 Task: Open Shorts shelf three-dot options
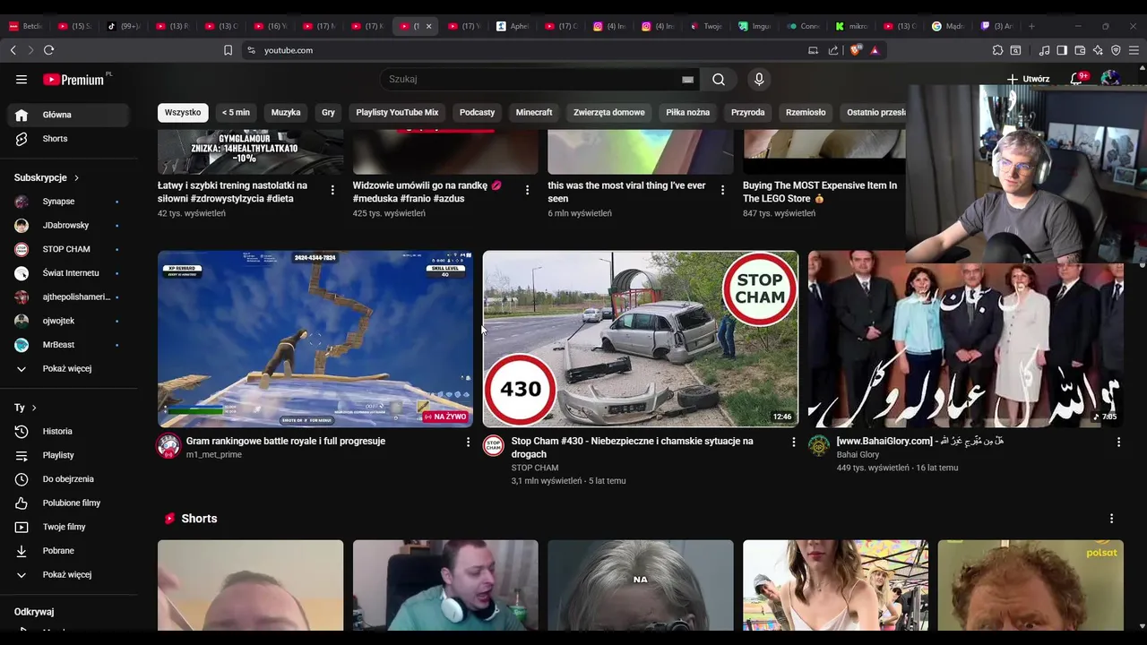[x=1111, y=519]
